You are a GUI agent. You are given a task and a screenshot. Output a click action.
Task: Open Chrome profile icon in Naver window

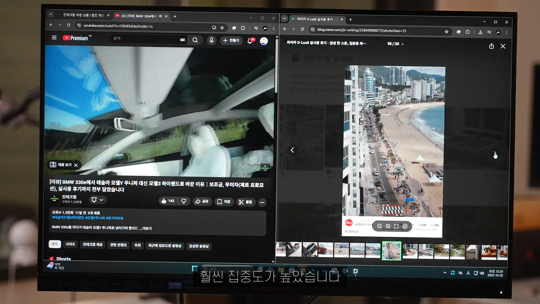pyautogui.click(x=498, y=32)
